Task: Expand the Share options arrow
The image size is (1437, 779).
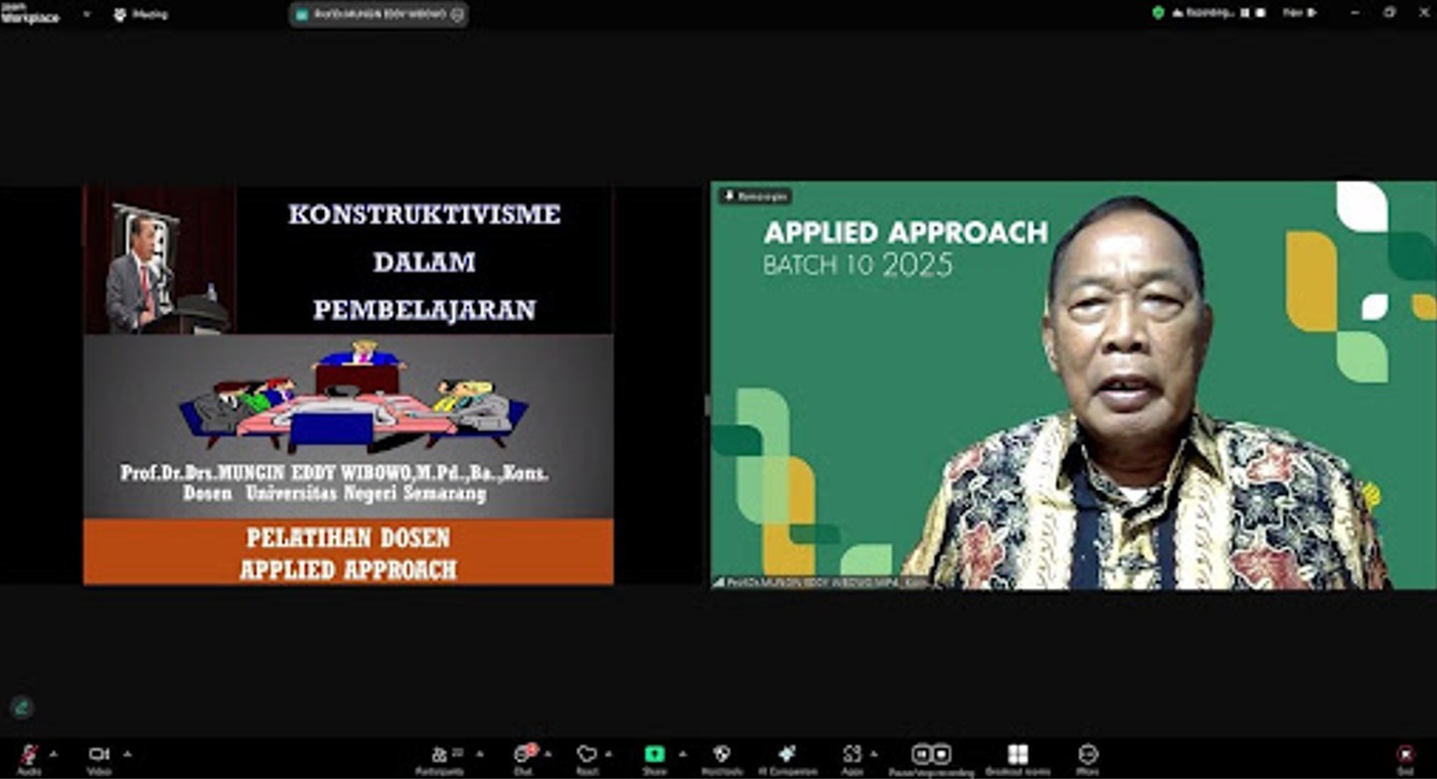Action: point(682,753)
